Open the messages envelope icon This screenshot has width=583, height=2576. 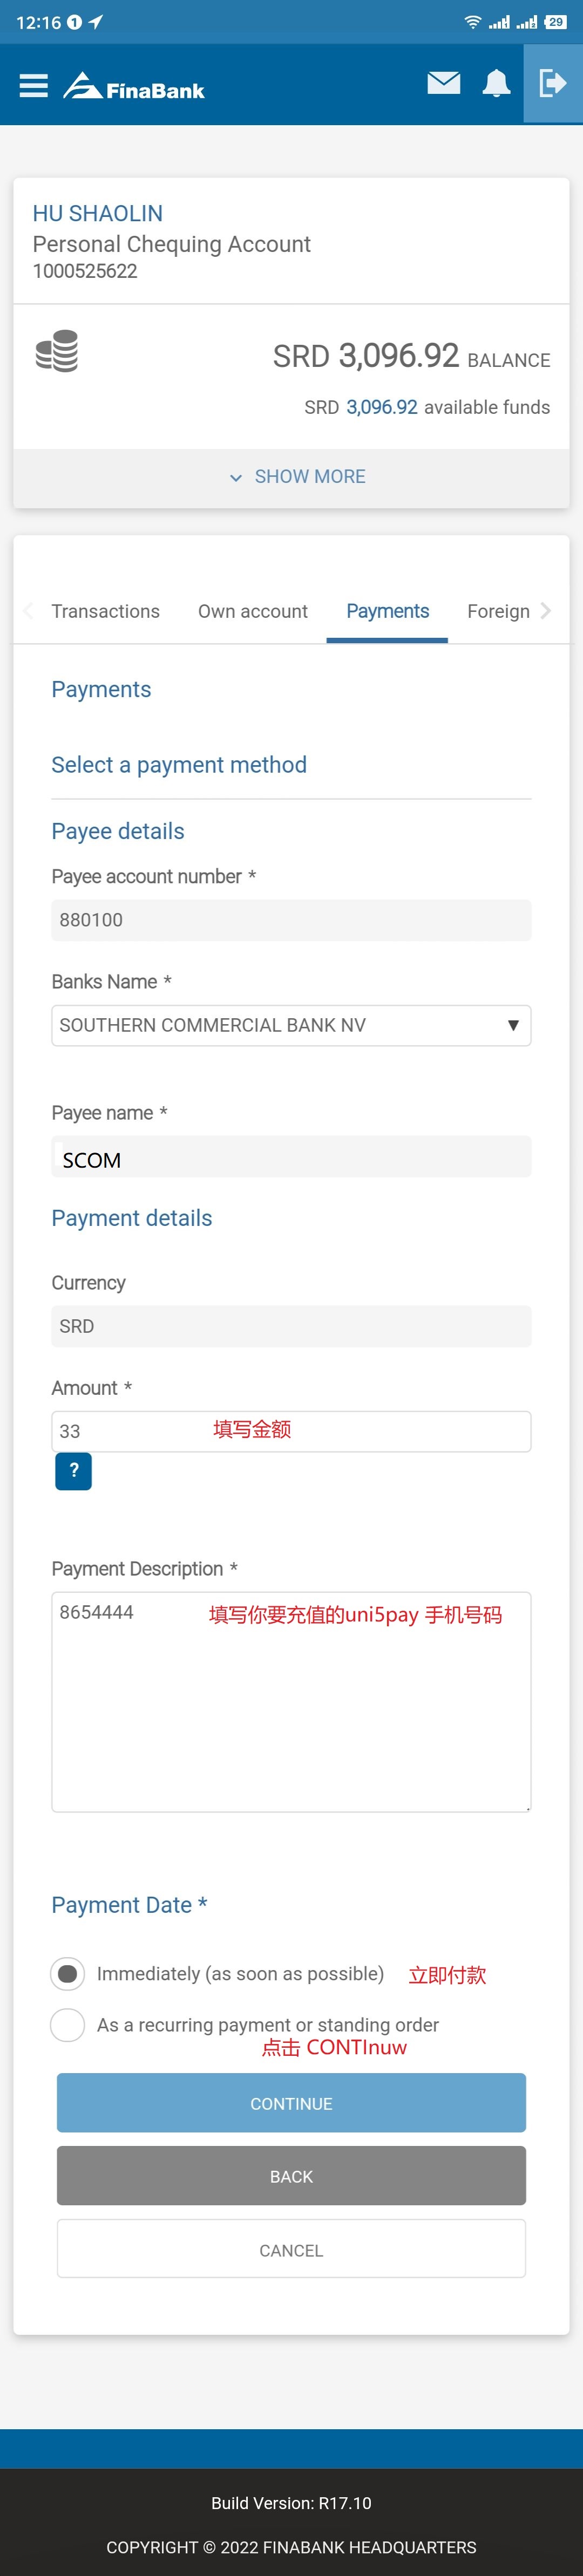(443, 83)
